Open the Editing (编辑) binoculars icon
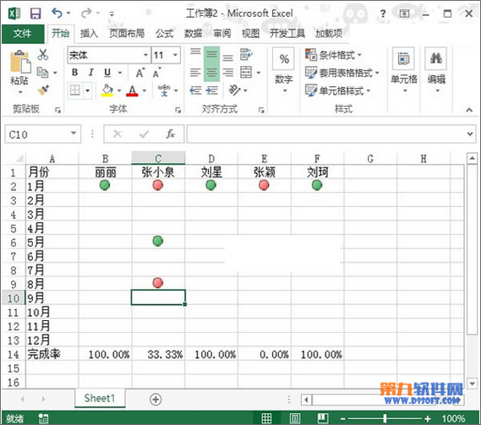Image resolution: width=481 pixels, height=425 pixels. (x=436, y=58)
